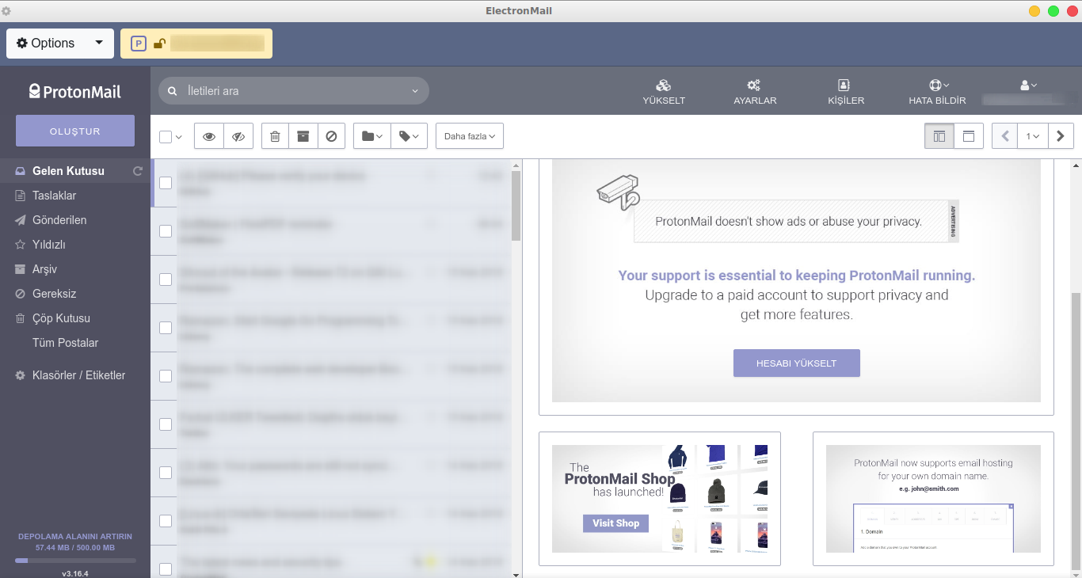The image size is (1082, 578).
Task: Click the v3.16.4 version label
Action: [x=75, y=573]
